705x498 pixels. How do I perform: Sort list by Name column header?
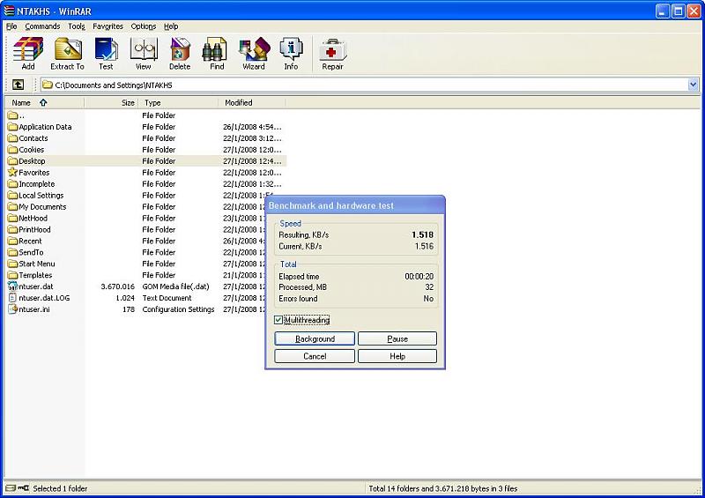coord(44,102)
